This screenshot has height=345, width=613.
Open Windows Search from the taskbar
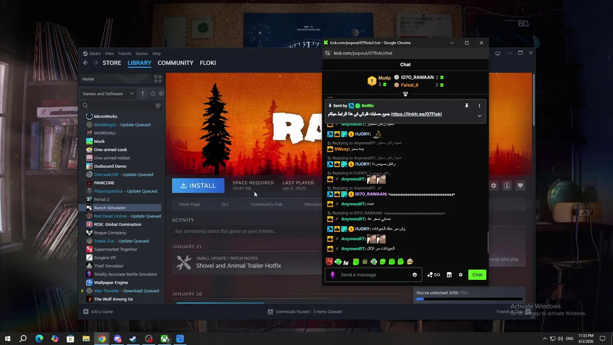pyautogui.click(x=23, y=339)
